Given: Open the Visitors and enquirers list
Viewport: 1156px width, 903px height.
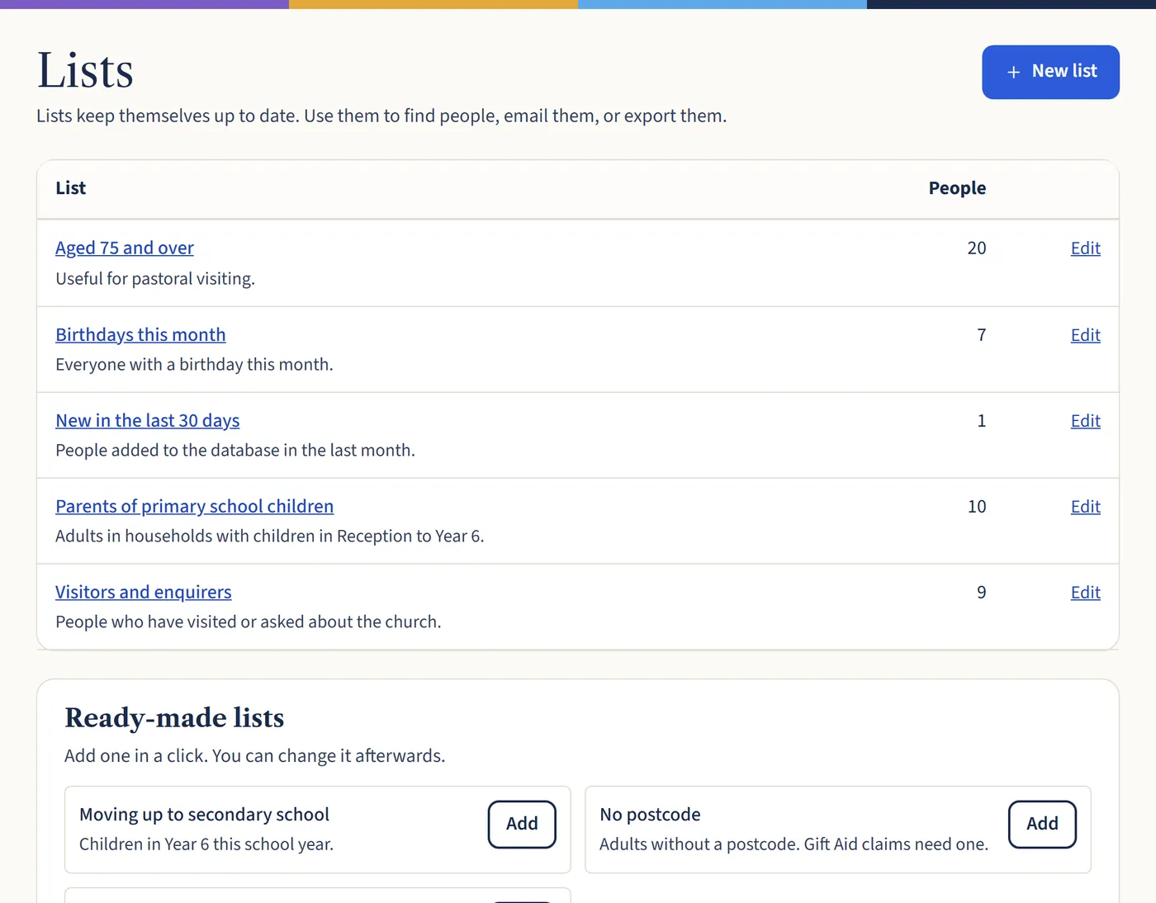Looking at the screenshot, I should coord(144,592).
